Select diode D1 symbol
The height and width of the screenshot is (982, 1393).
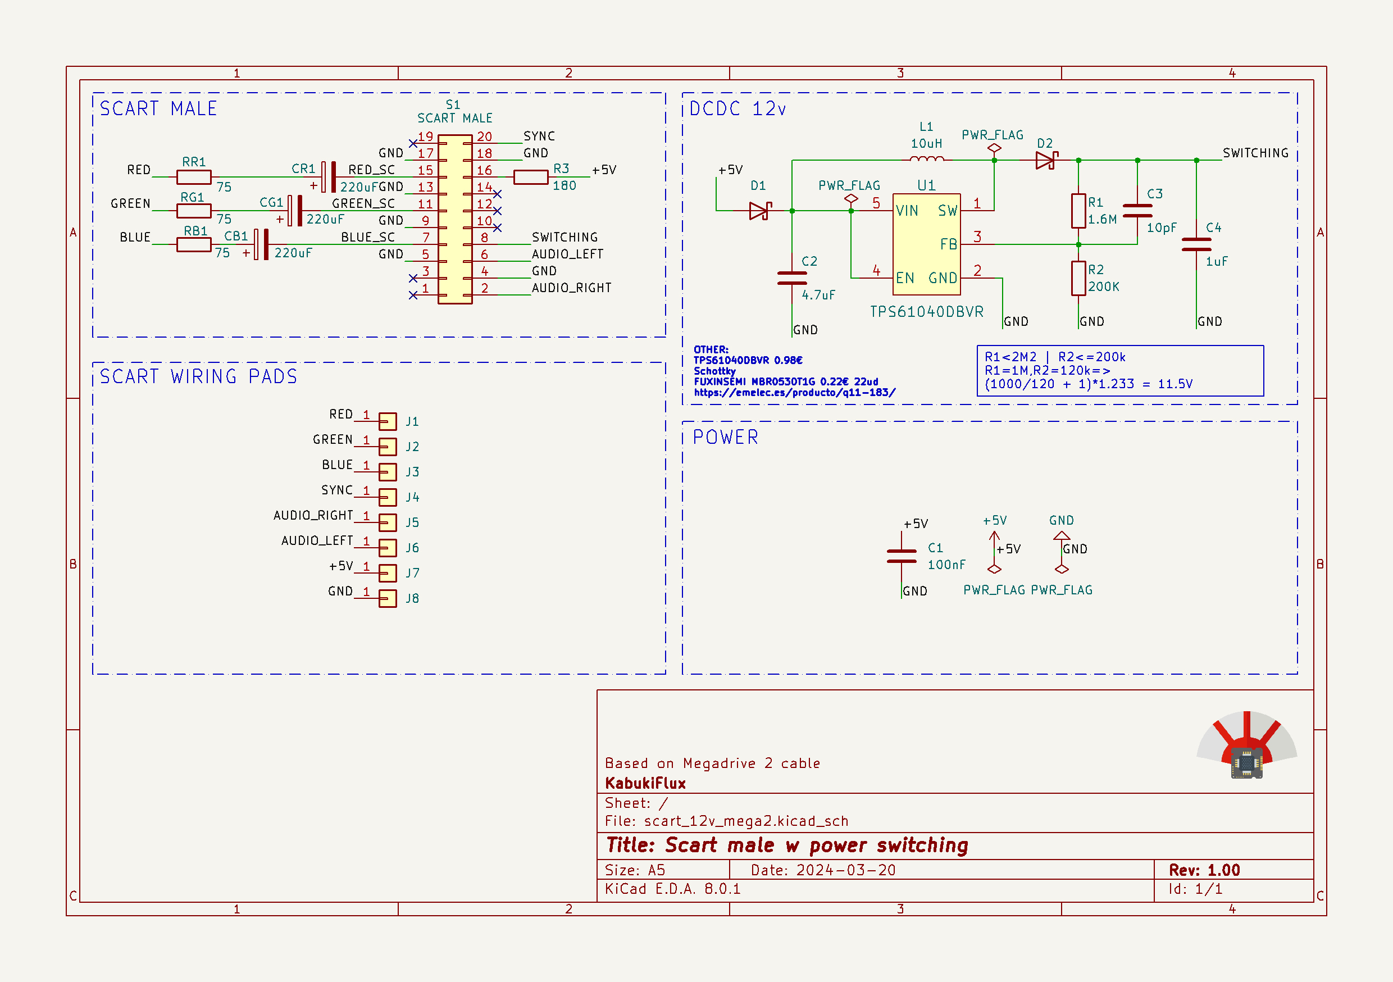click(760, 211)
